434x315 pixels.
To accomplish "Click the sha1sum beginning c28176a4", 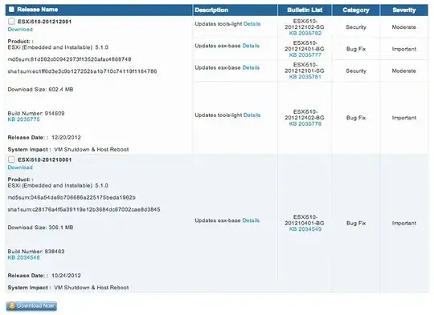I will 84,209.
